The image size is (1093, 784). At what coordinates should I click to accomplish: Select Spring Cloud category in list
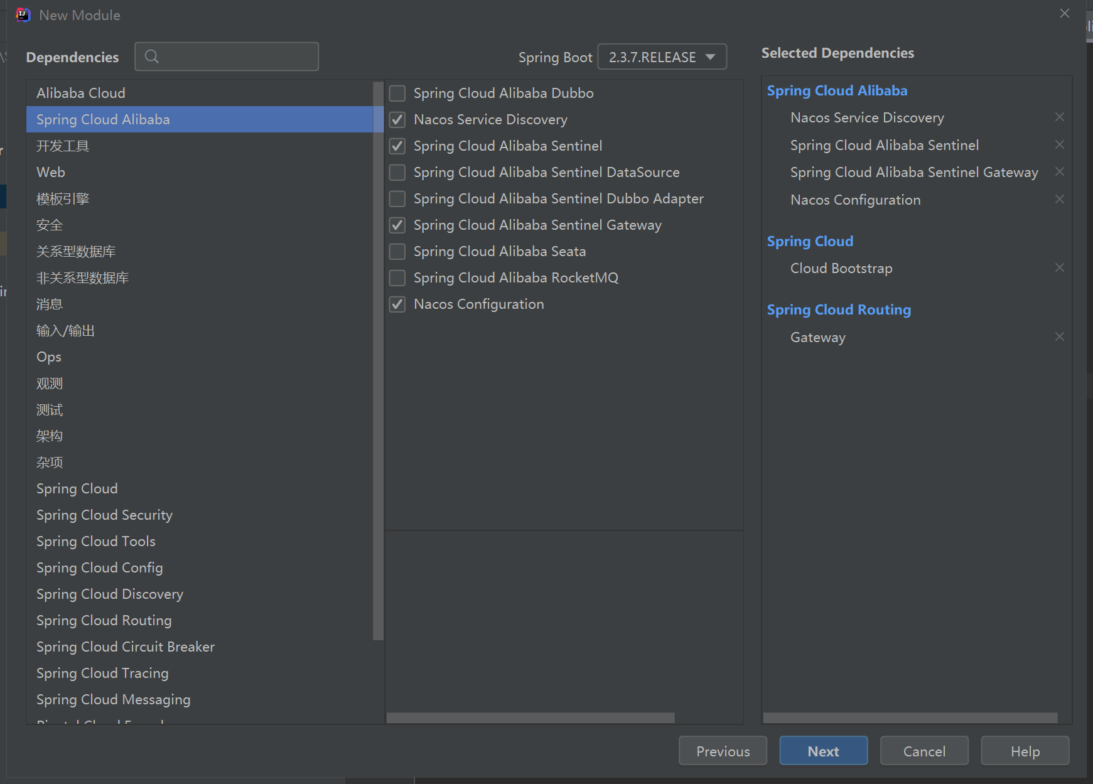pyautogui.click(x=200, y=488)
